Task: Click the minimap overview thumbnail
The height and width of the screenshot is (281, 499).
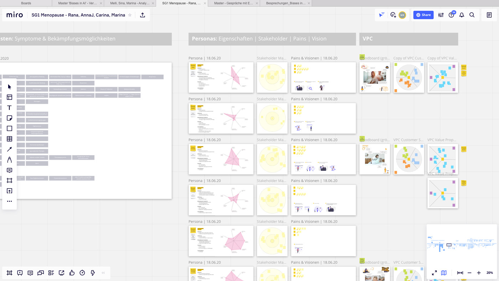Action: 462,245
